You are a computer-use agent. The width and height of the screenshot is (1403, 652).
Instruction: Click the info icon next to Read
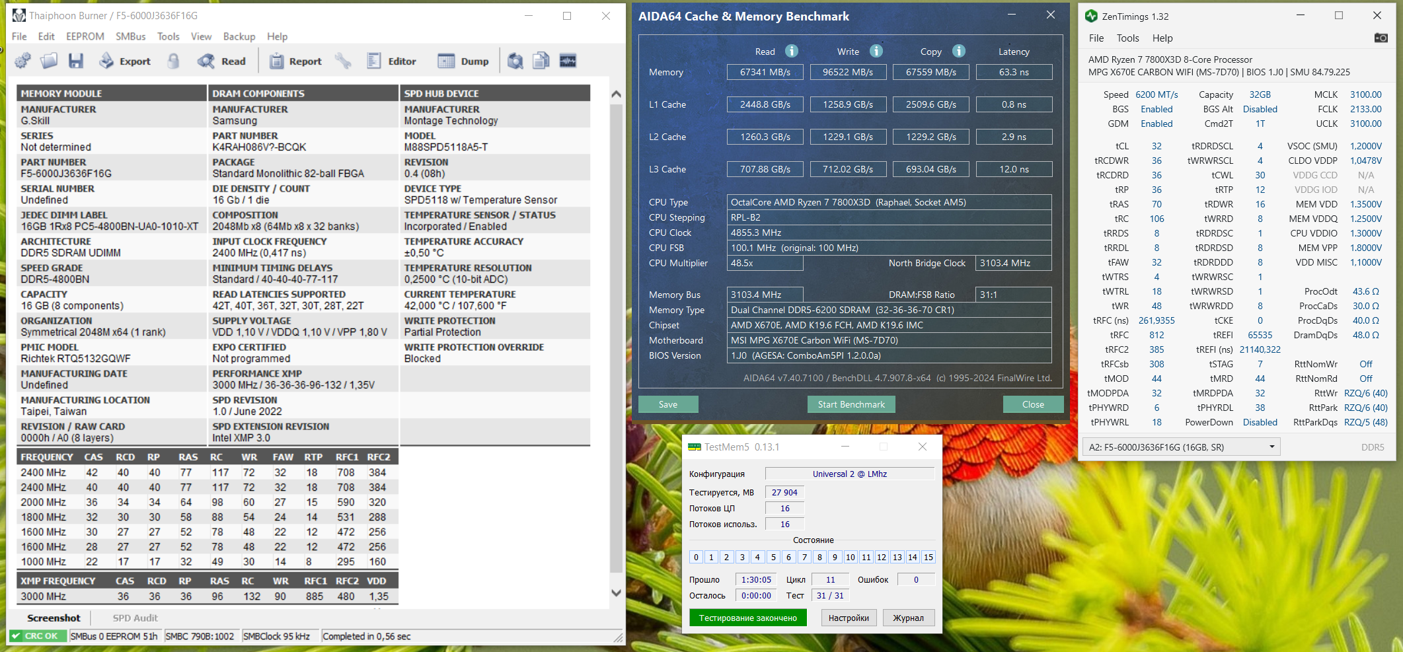point(792,51)
